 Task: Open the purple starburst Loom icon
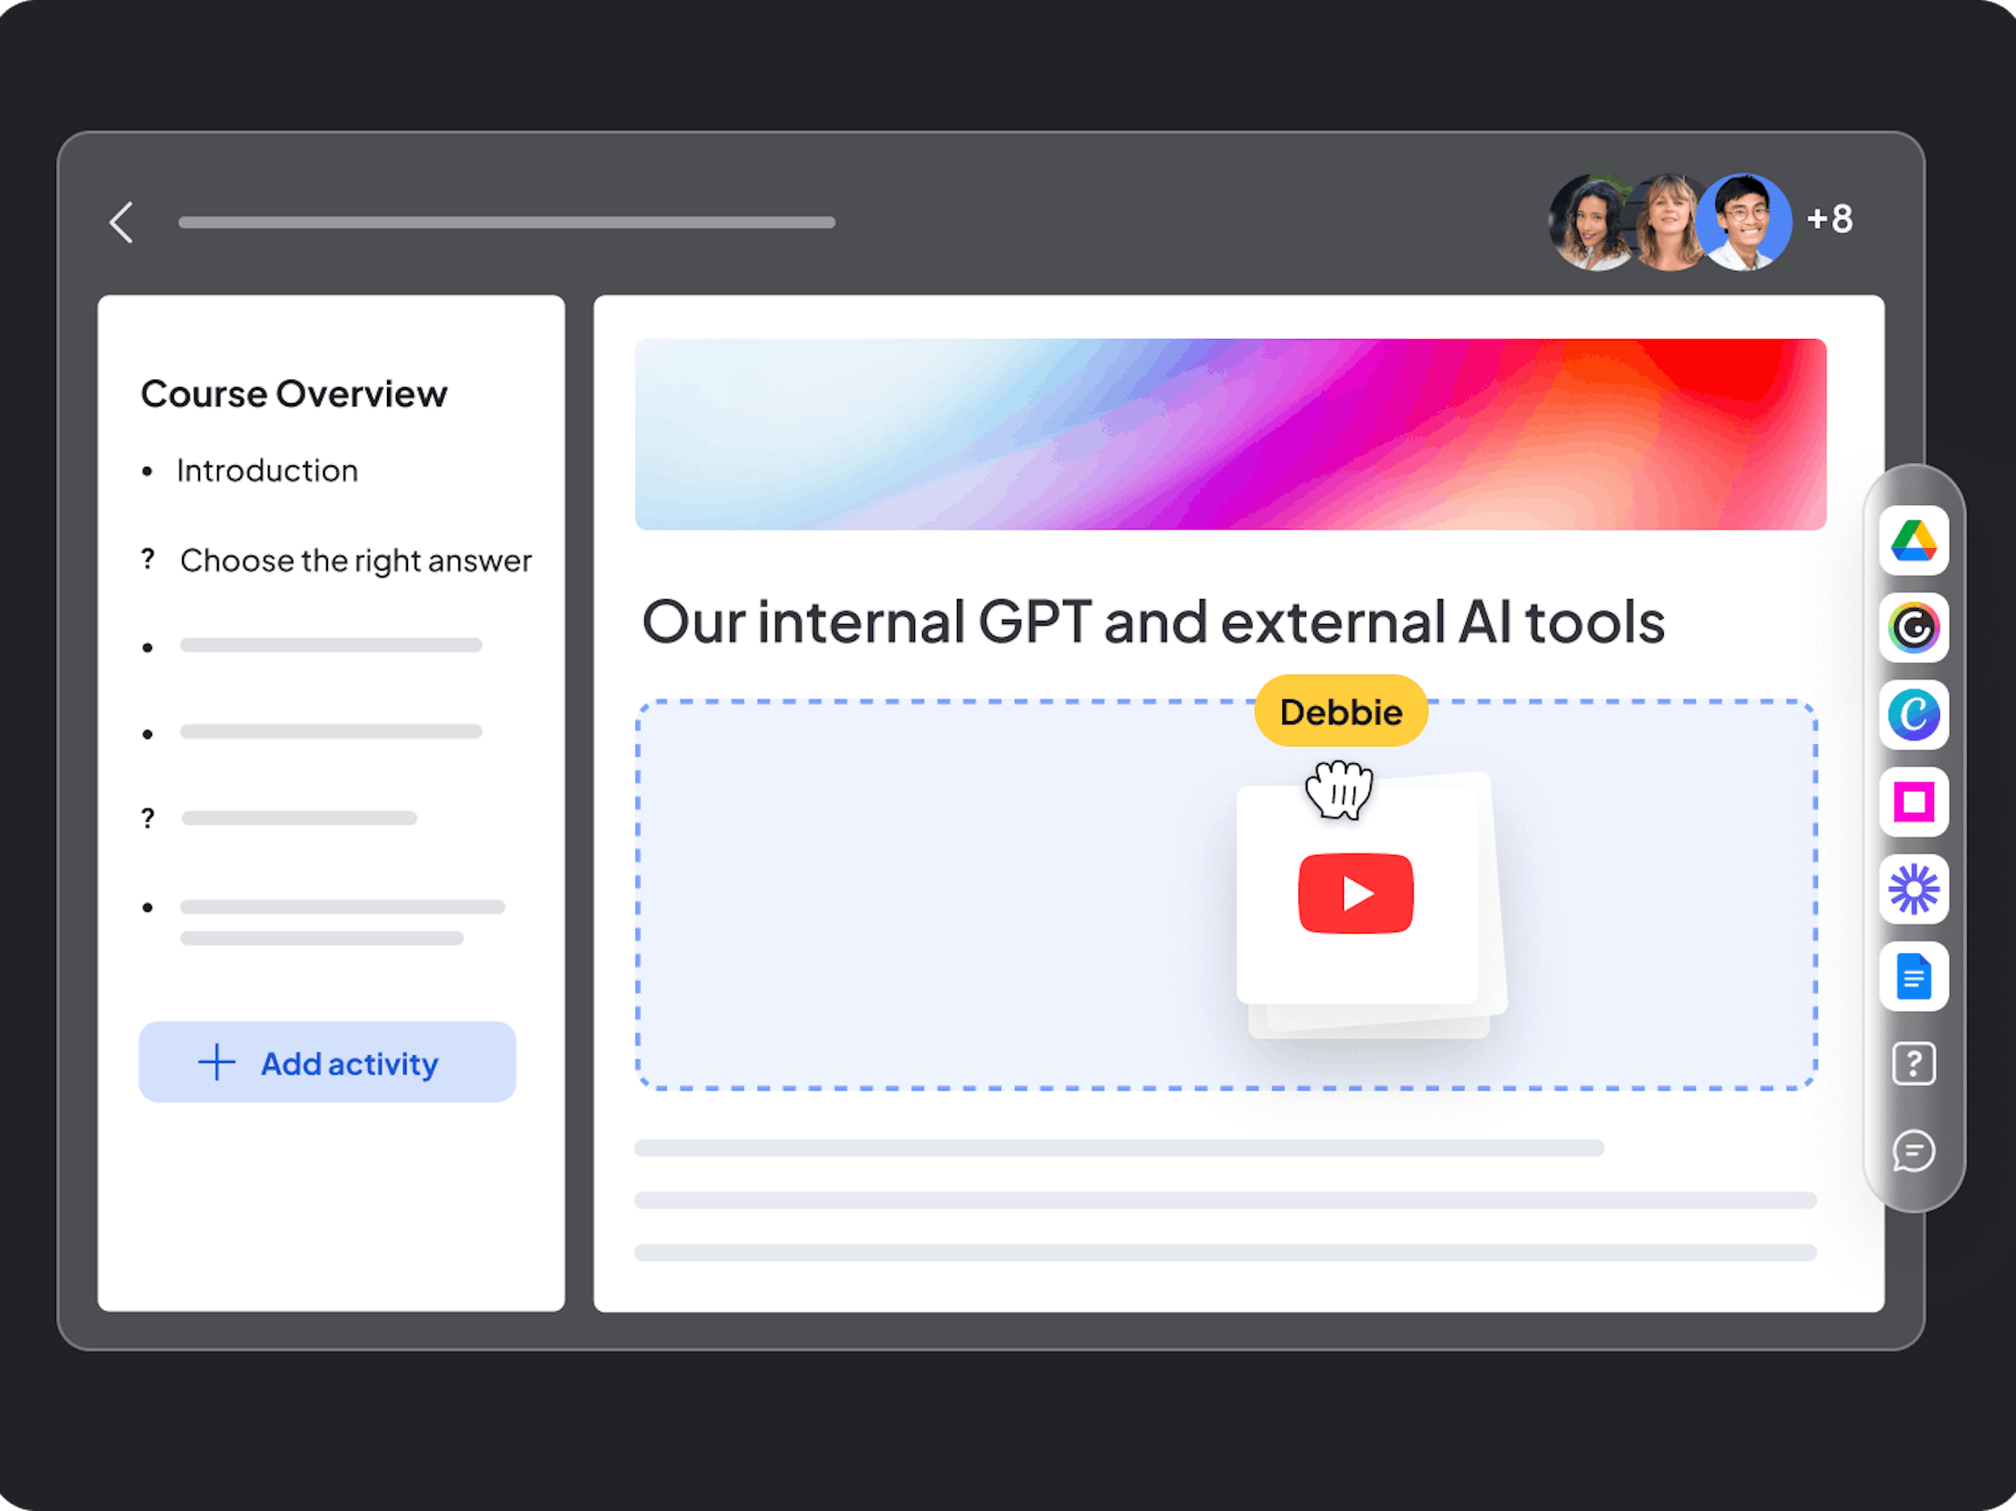pyautogui.click(x=1913, y=889)
